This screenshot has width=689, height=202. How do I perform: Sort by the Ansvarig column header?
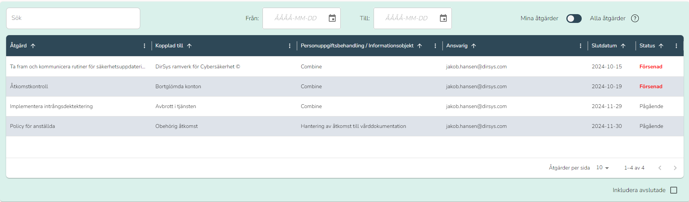457,46
